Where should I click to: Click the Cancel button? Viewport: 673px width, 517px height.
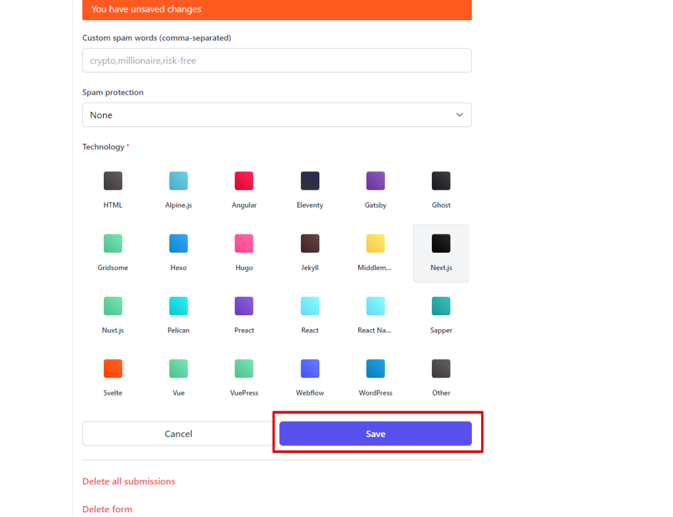tap(178, 434)
